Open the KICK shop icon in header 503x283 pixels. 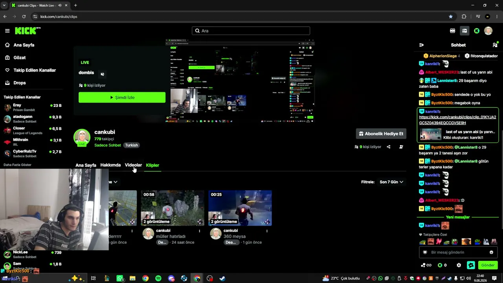point(453,31)
